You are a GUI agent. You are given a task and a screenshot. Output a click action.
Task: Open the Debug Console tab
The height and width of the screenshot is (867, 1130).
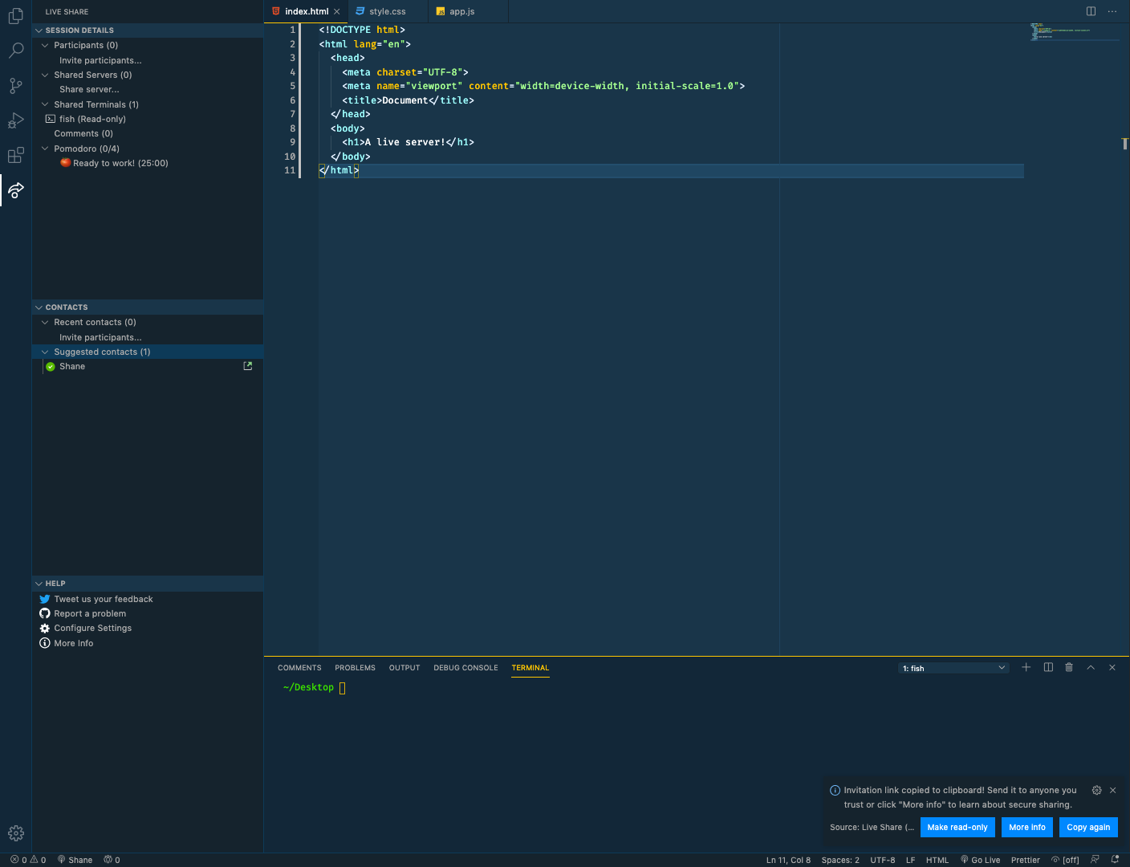[x=465, y=668]
